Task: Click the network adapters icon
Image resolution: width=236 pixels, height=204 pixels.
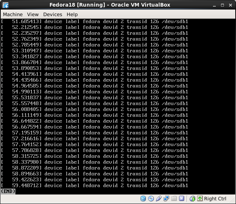Action: click(166, 199)
